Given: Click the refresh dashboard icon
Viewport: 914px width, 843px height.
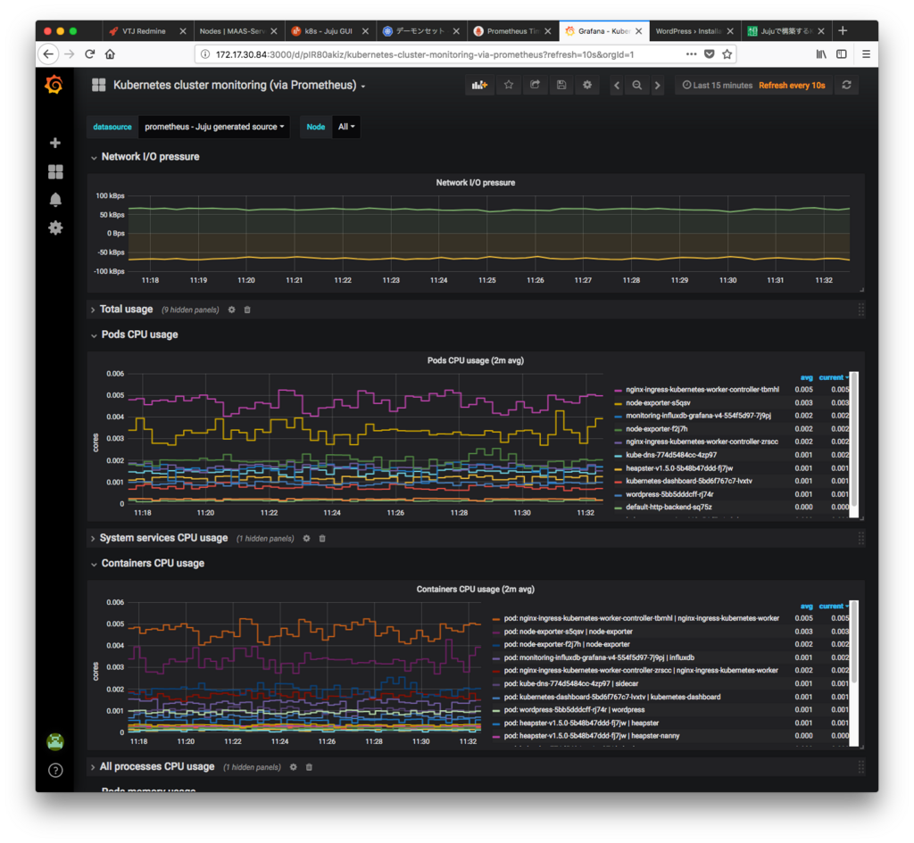Looking at the screenshot, I should click(x=846, y=85).
